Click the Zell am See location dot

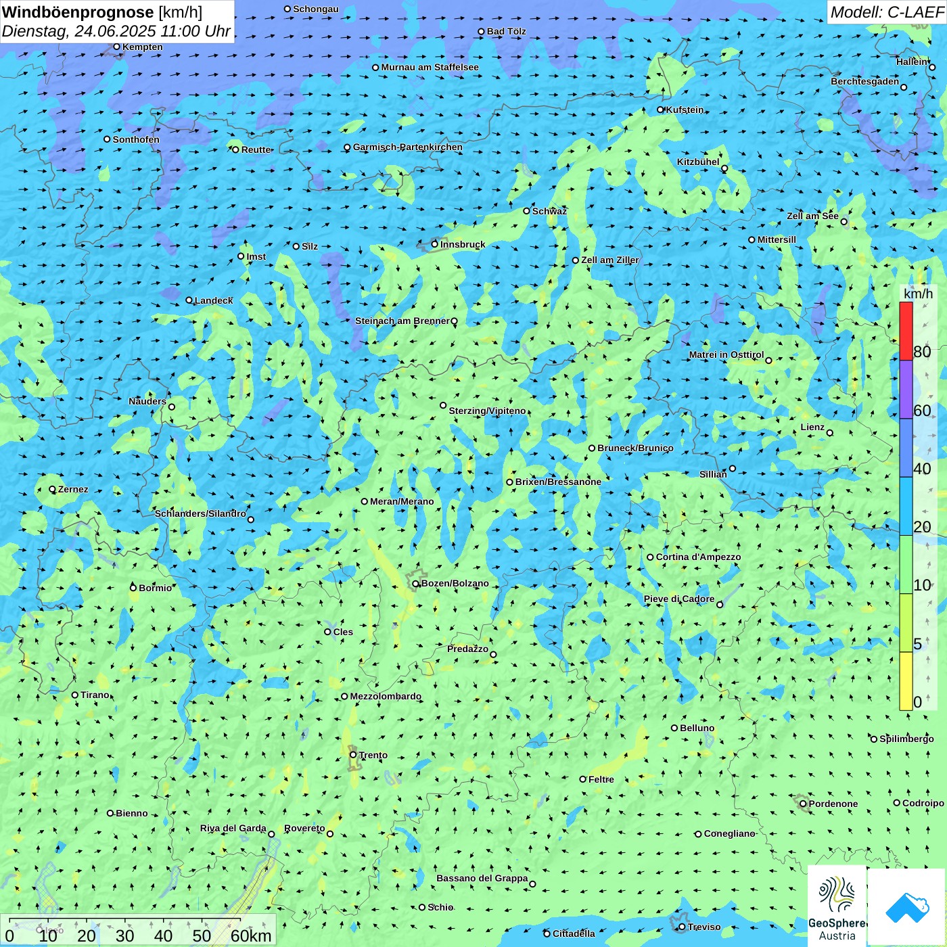pos(844,222)
